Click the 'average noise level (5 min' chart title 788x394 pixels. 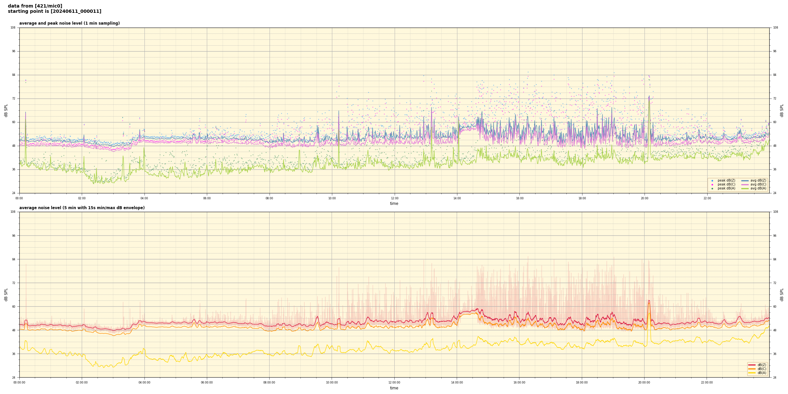82,208
